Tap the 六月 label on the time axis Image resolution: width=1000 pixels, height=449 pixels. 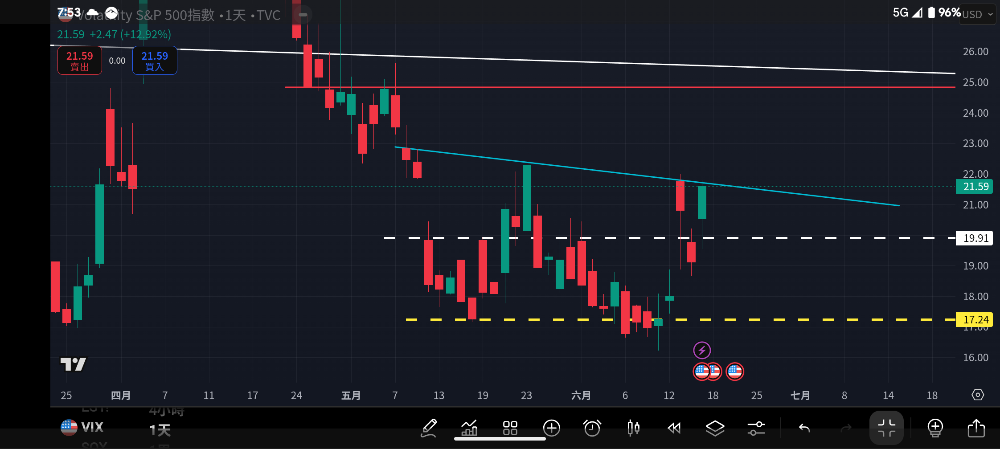581,395
